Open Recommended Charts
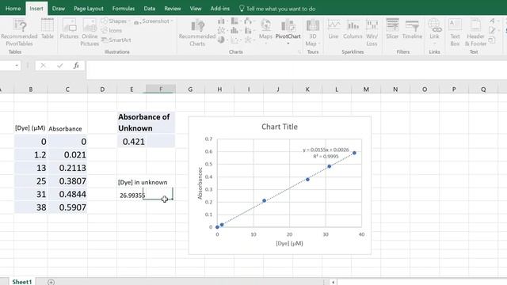Viewport: 507px width, 285px height. [197, 32]
